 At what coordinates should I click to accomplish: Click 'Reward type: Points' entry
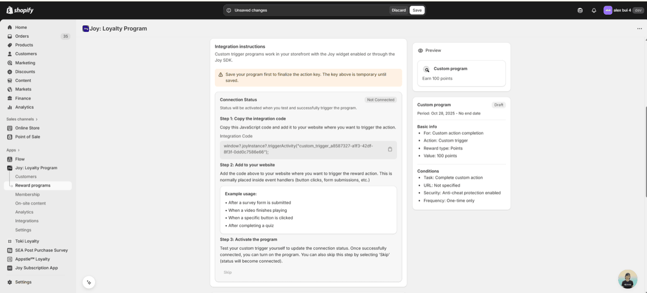point(443,149)
